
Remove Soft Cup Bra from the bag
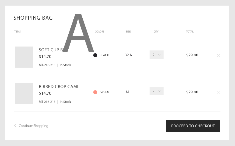[218, 55]
